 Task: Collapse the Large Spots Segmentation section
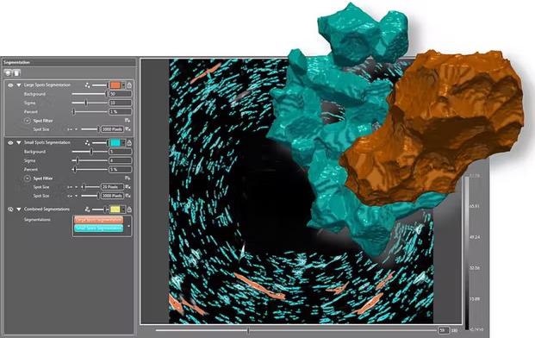coord(19,85)
